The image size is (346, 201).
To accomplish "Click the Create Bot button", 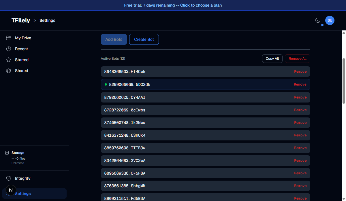I will (144, 39).
